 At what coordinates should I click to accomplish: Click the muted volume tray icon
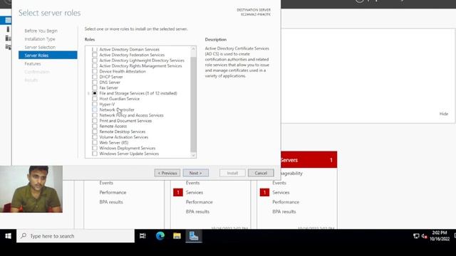(x=425, y=236)
